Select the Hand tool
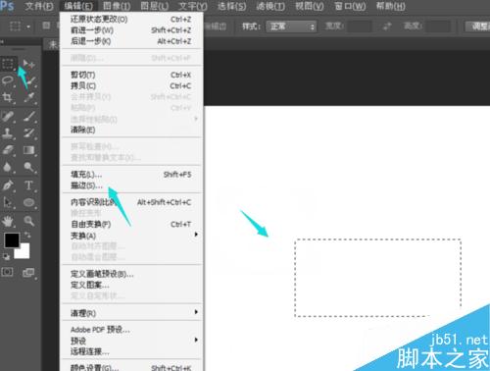This screenshot has width=490, height=371. (x=8, y=222)
